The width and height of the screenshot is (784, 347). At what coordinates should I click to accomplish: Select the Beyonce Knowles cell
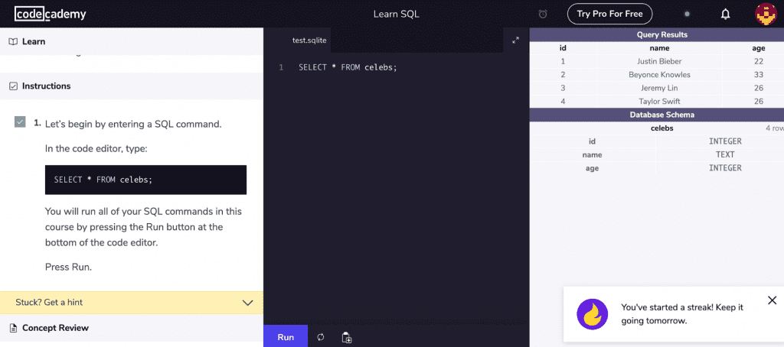pyautogui.click(x=659, y=75)
